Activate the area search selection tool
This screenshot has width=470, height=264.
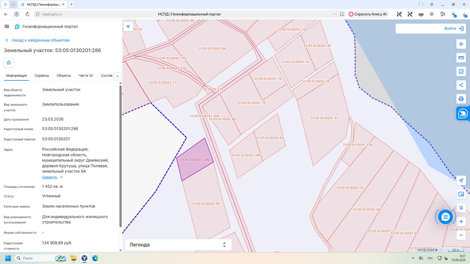click(461, 71)
